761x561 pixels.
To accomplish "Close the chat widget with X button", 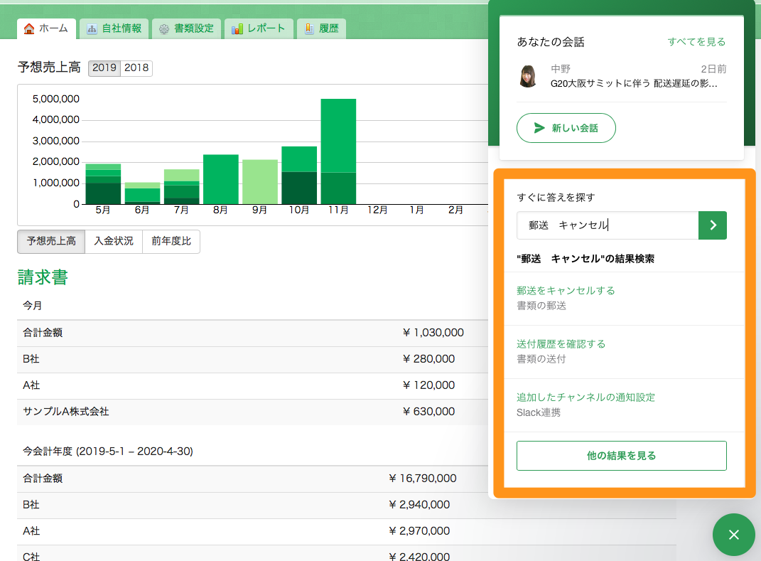I will click(734, 535).
